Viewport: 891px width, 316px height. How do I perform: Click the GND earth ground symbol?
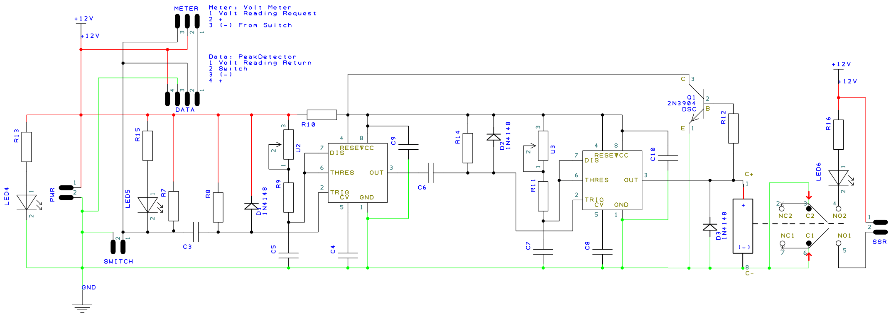tap(82, 309)
